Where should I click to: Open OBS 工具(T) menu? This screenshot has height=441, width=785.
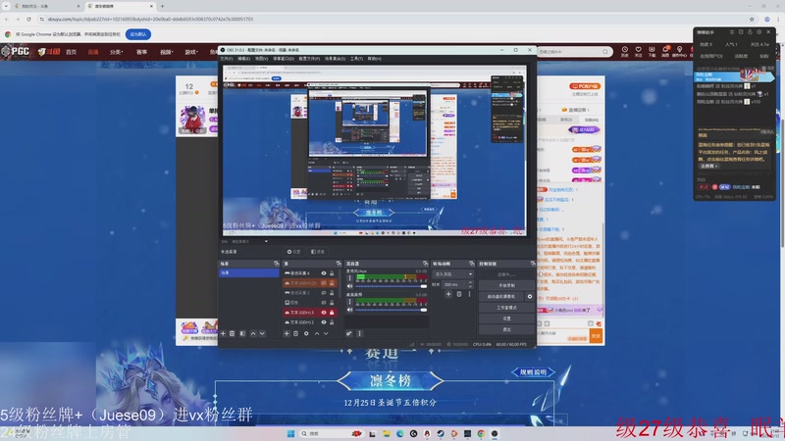pyautogui.click(x=356, y=59)
